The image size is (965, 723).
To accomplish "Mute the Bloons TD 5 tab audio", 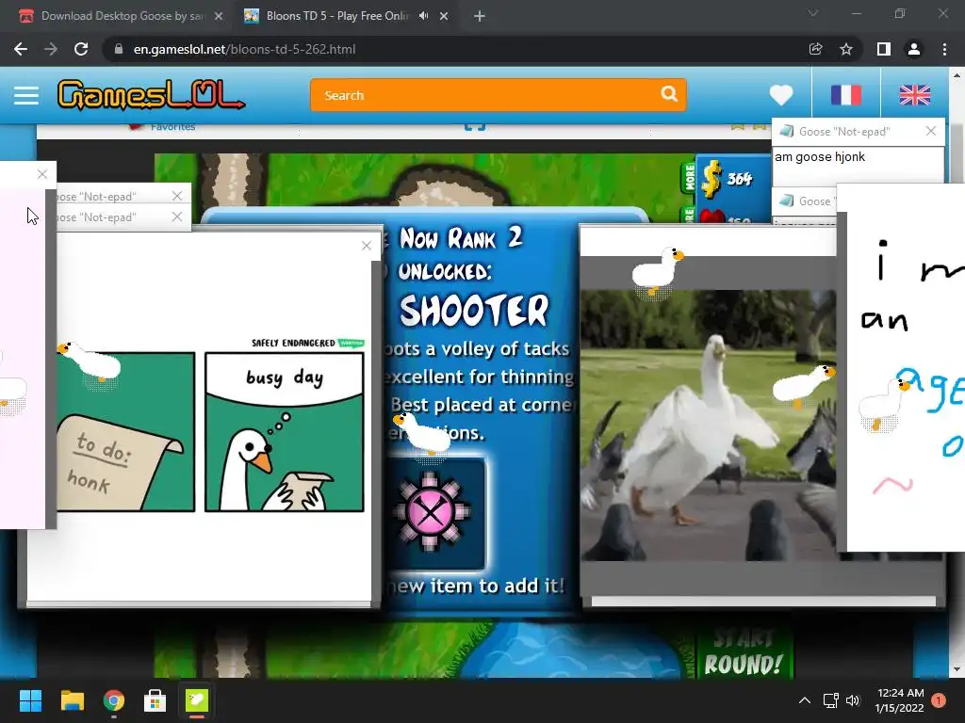I will (423, 16).
